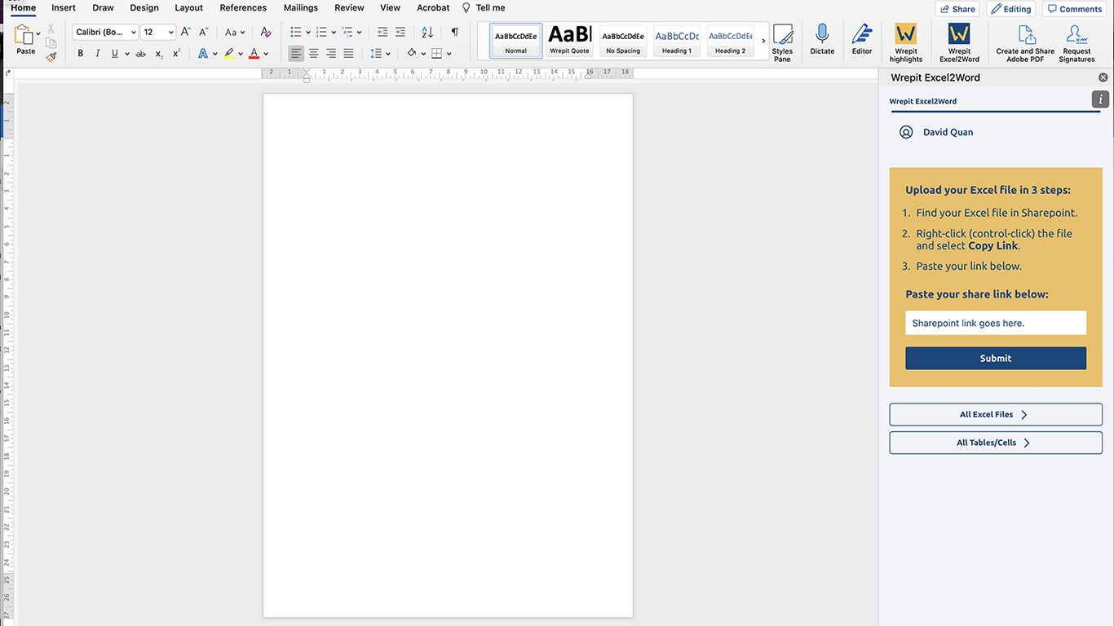Apply the Wrepit Quote style

(x=569, y=41)
